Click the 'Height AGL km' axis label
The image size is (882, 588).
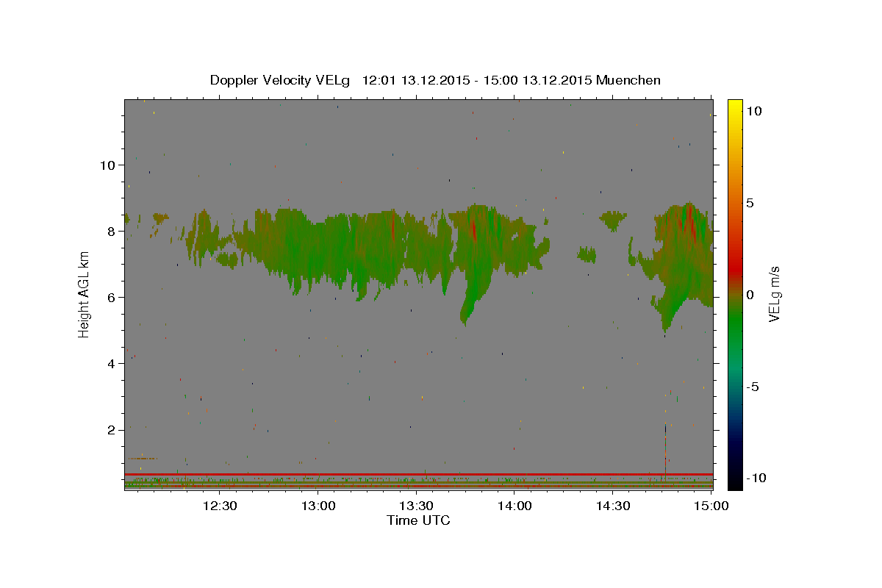coord(85,293)
